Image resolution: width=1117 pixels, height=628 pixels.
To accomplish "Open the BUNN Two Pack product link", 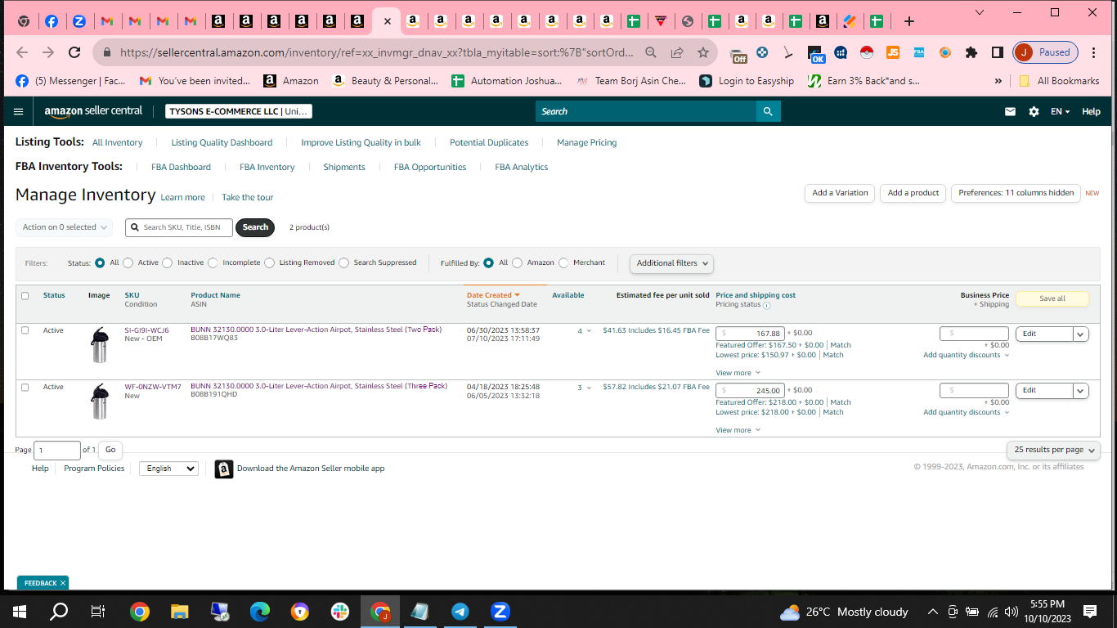I will pos(316,330).
